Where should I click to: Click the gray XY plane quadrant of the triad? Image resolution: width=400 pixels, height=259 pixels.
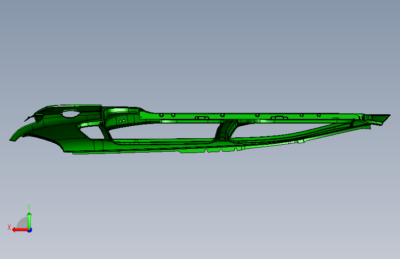click(23, 223)
